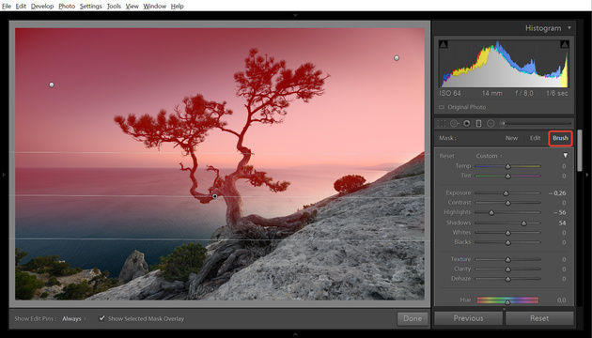Select the top-right gradient edit pin
The height and width of the screenshot is (338, 592).
(x=397, y=57)
